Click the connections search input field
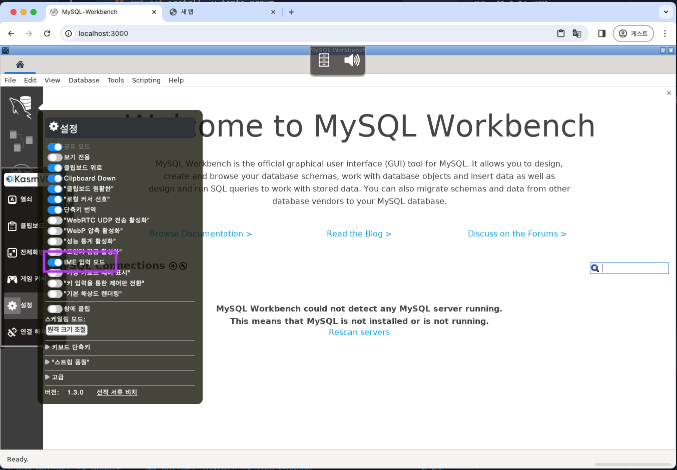 pos(634,268)
